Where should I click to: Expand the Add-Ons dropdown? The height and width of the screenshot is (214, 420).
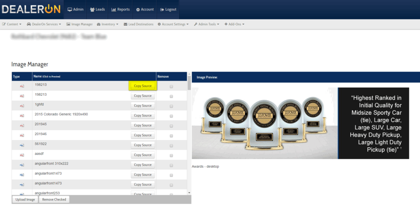click(x=234, y=24)
